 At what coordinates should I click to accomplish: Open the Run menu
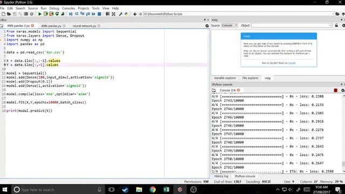tap(44, 8)
